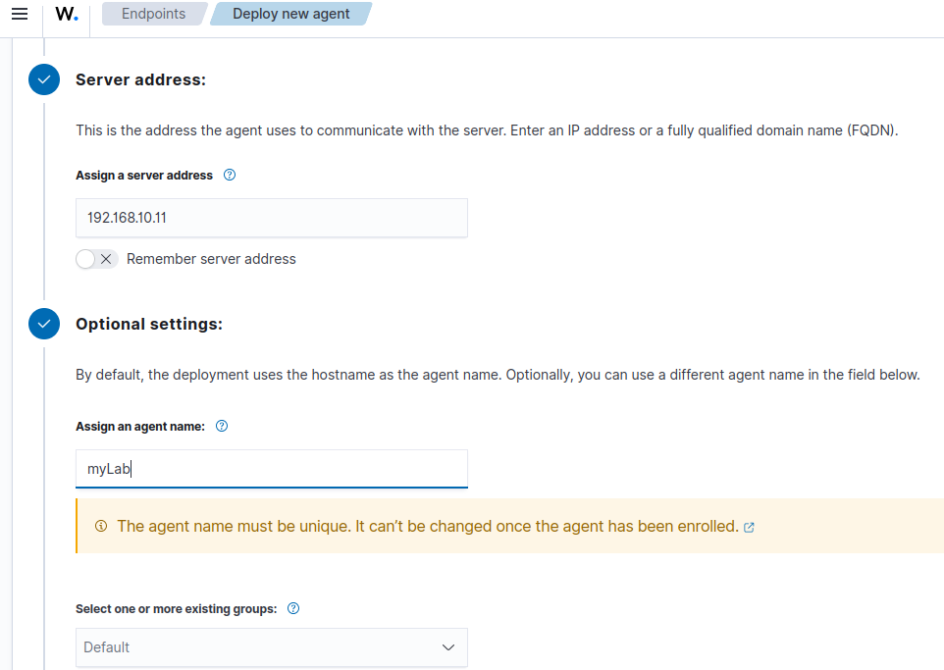Viewport: 944px width, 670px height.
Task: Open help for 'Select one or more existing groups'
Action: point(292,608)
